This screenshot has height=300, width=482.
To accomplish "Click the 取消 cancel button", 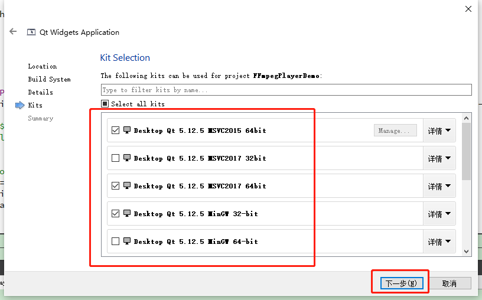I will pyautogui.click(x=450, y=283).
